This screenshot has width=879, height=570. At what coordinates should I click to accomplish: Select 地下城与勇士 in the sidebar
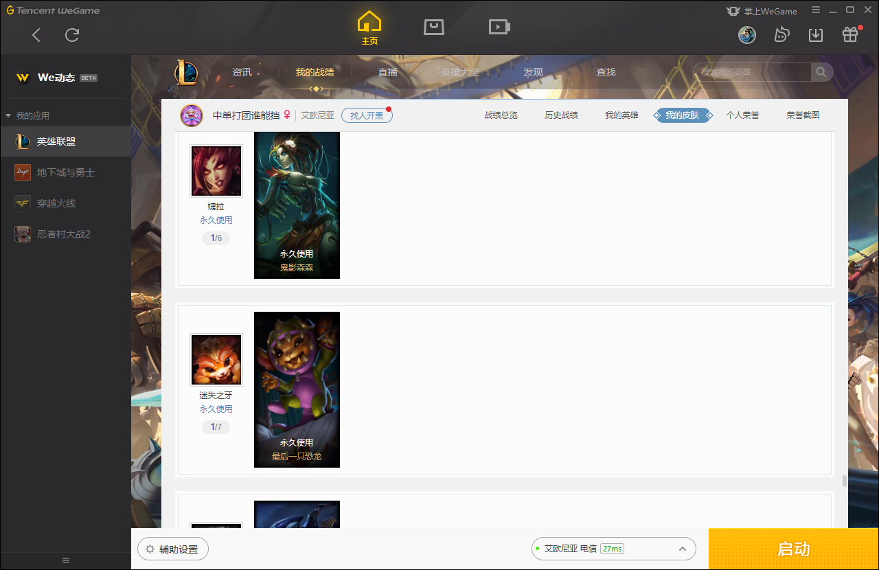click(x=65, y=172)
